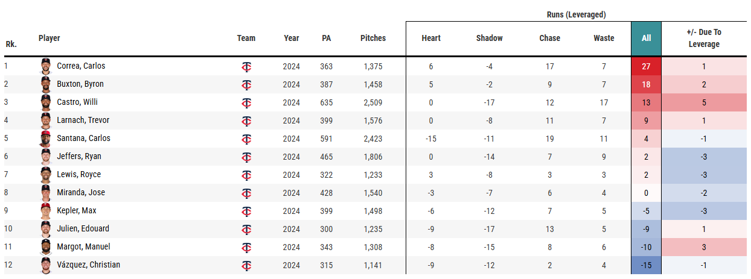The image size is (751, 279).
Task: Click Byron Buxton's headshot photo
Action: (46, 84)
